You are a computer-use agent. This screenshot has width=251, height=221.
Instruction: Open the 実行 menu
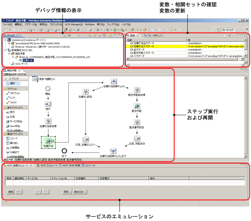pyautogui.click(x=101, y=24)
